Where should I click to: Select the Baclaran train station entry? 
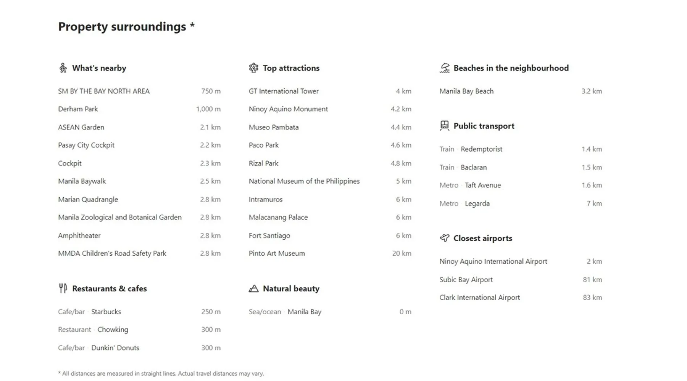click(474, 167)
